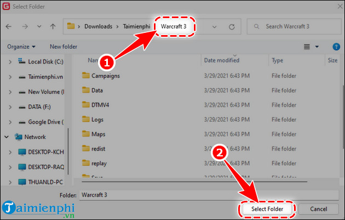The image size is (345, 220).
Task: Click Logs File folder type cell
Action: 284,120
